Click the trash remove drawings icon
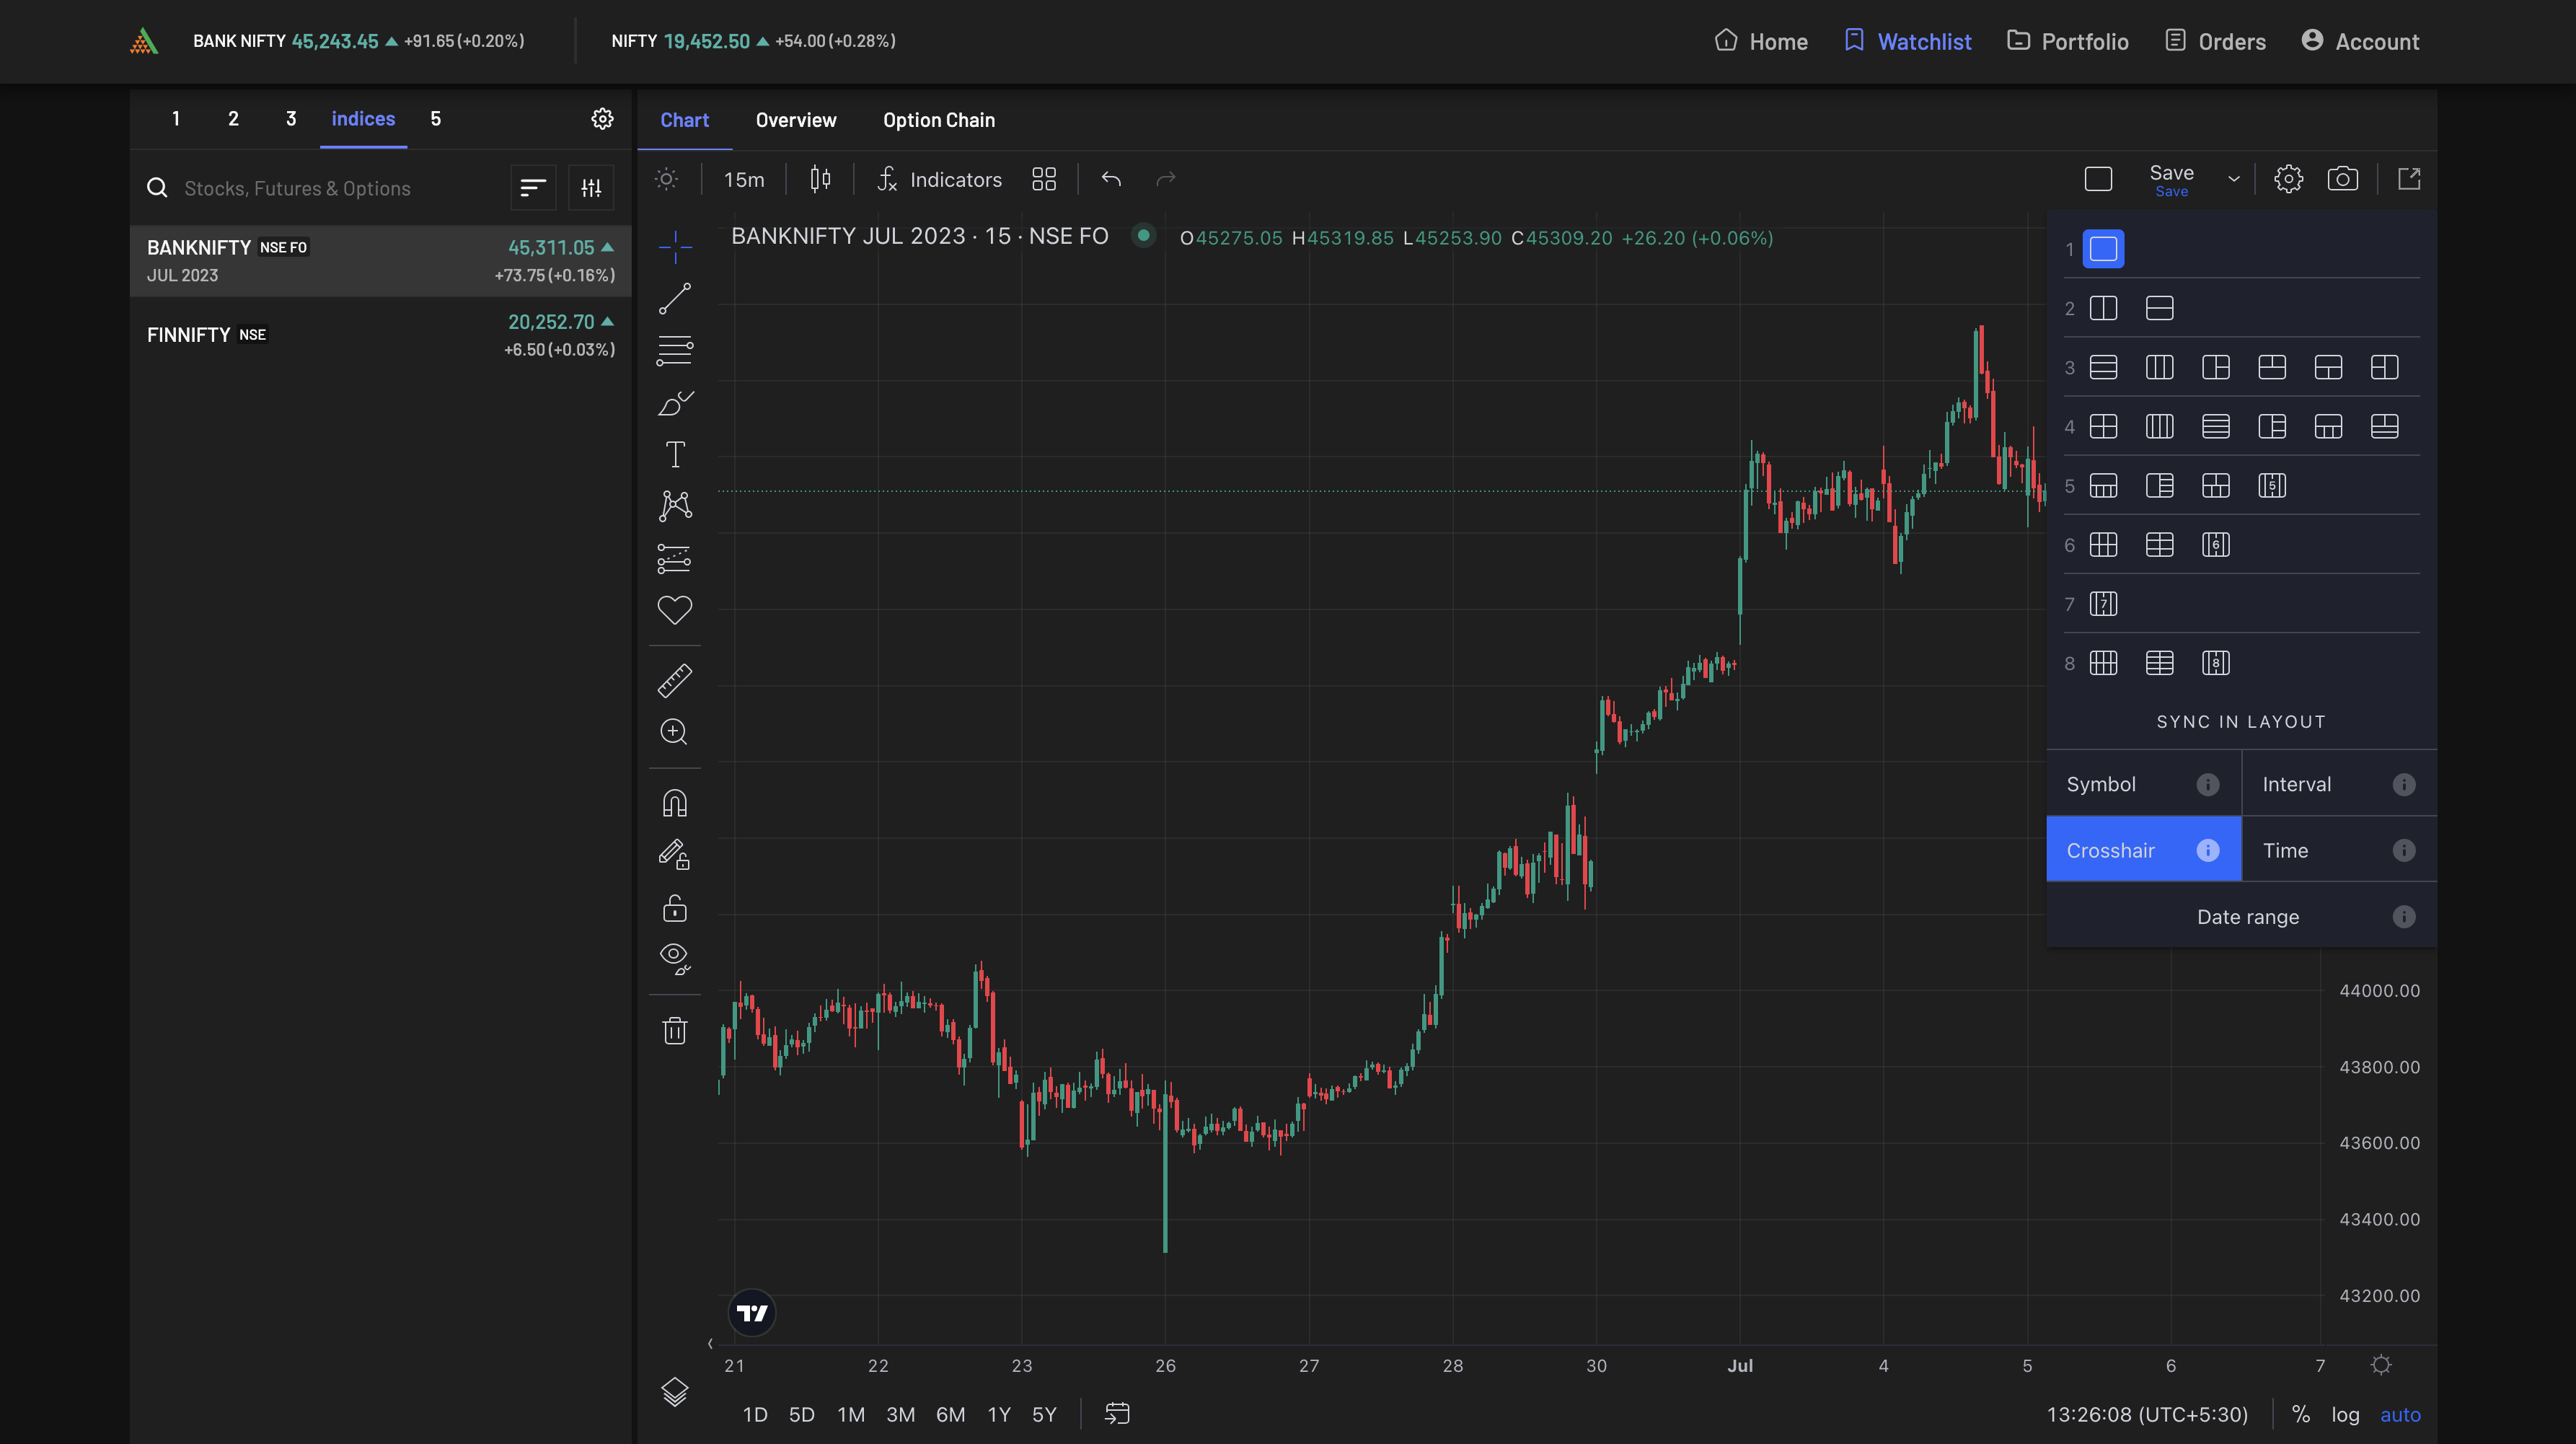This screenshot has height=1444, width=2576. coord(675,1030)
